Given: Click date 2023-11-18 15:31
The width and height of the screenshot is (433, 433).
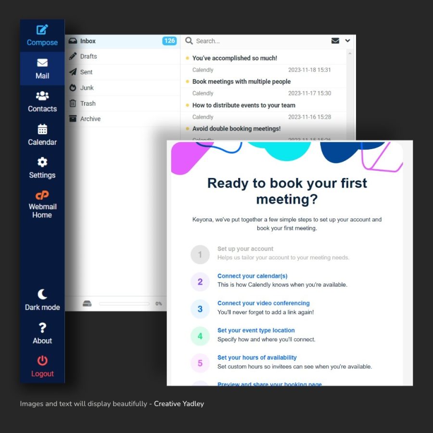Looking at the screenshot, I should pos(309,70).
